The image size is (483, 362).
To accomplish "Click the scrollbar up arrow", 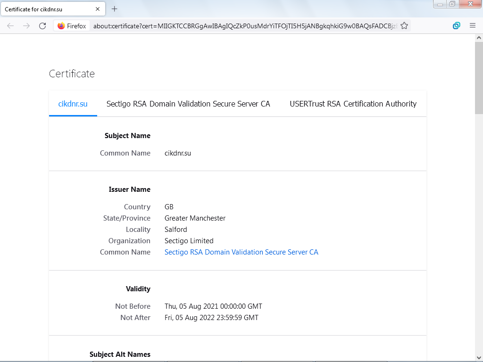I will (x=479, y=38).
